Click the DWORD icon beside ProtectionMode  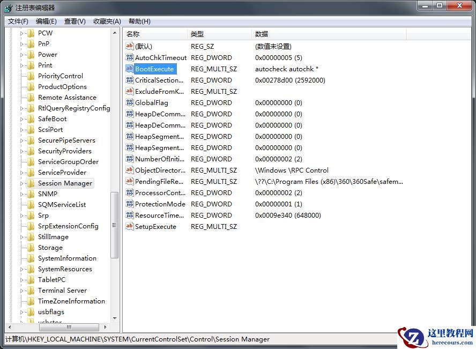point(129,204)
